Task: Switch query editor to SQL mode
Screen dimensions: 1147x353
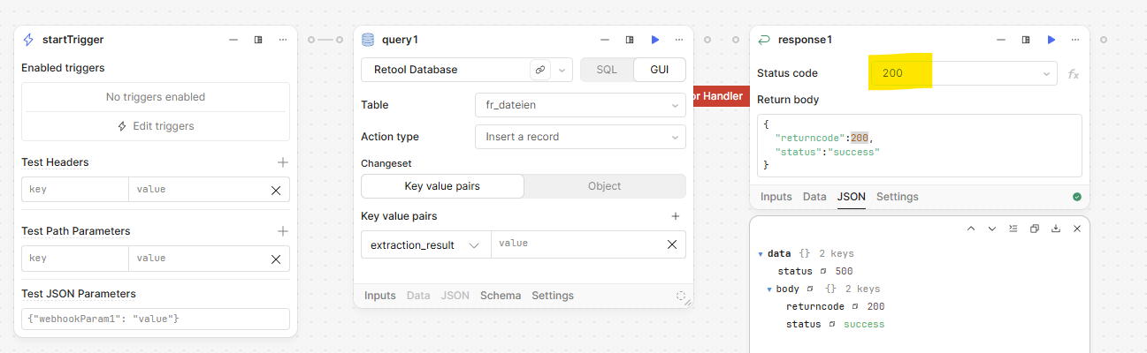Action: (x=607, y=70)
